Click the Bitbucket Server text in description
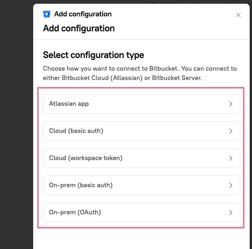The width and height of the screenshot is (252, 249). point(176,78)
